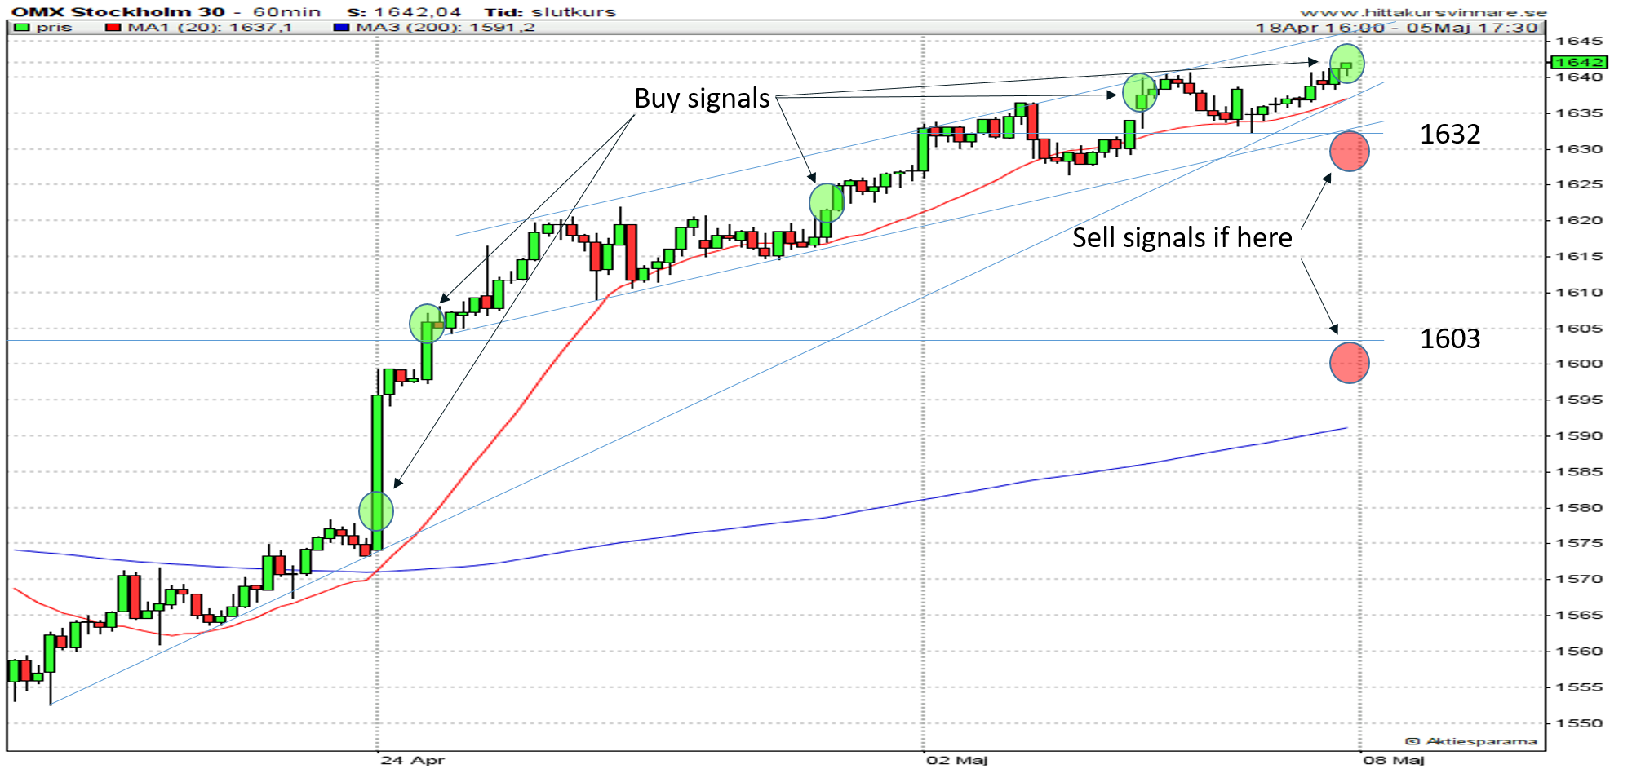Click the red MA1 (20) legend swatch

tap(113, 28)
